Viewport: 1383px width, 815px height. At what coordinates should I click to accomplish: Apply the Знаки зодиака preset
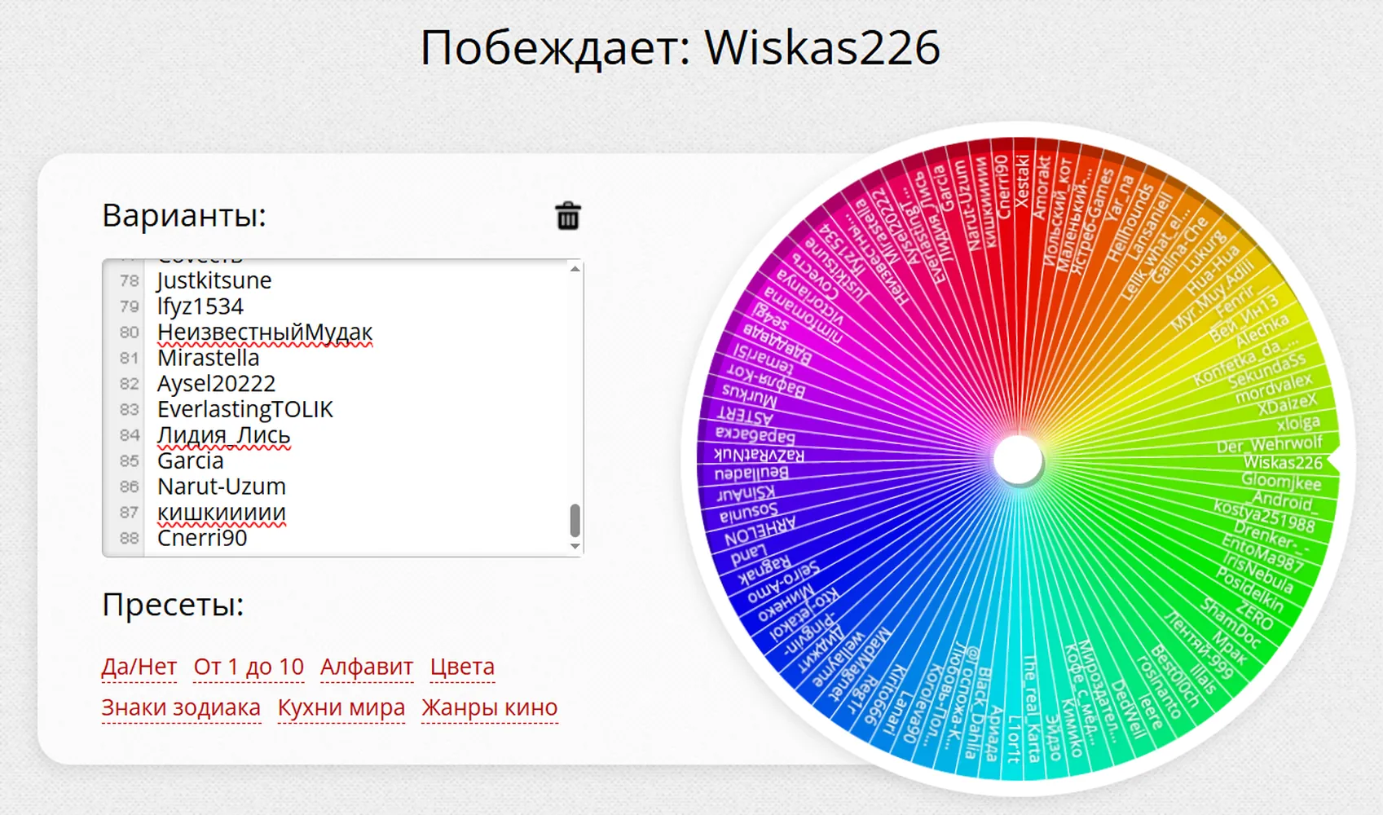pyautogui.click(x=181, y=708)
